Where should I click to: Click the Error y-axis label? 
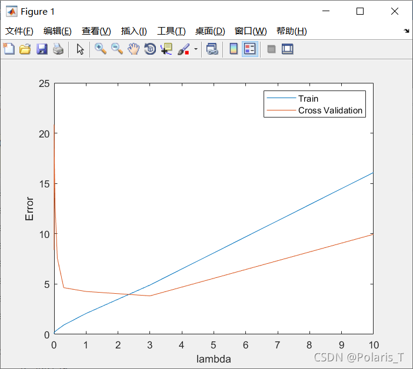[x=29, y=209]
